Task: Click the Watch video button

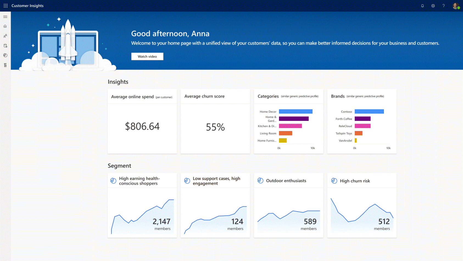Action: pos(147,56)
